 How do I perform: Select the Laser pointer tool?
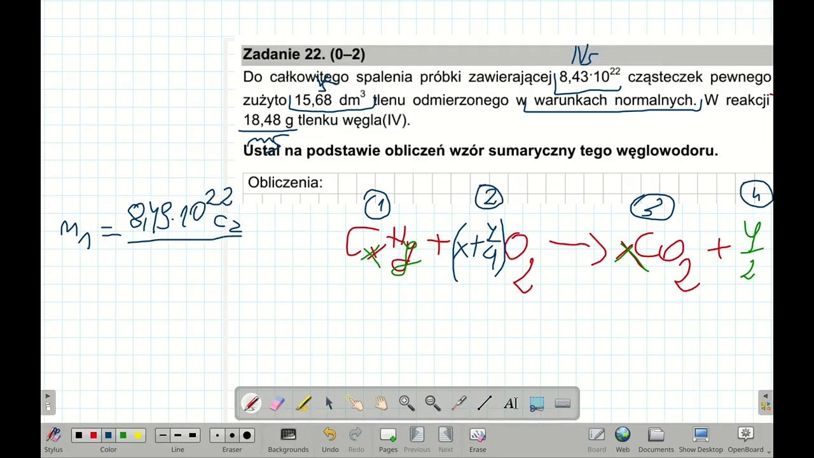click(459, 403)
